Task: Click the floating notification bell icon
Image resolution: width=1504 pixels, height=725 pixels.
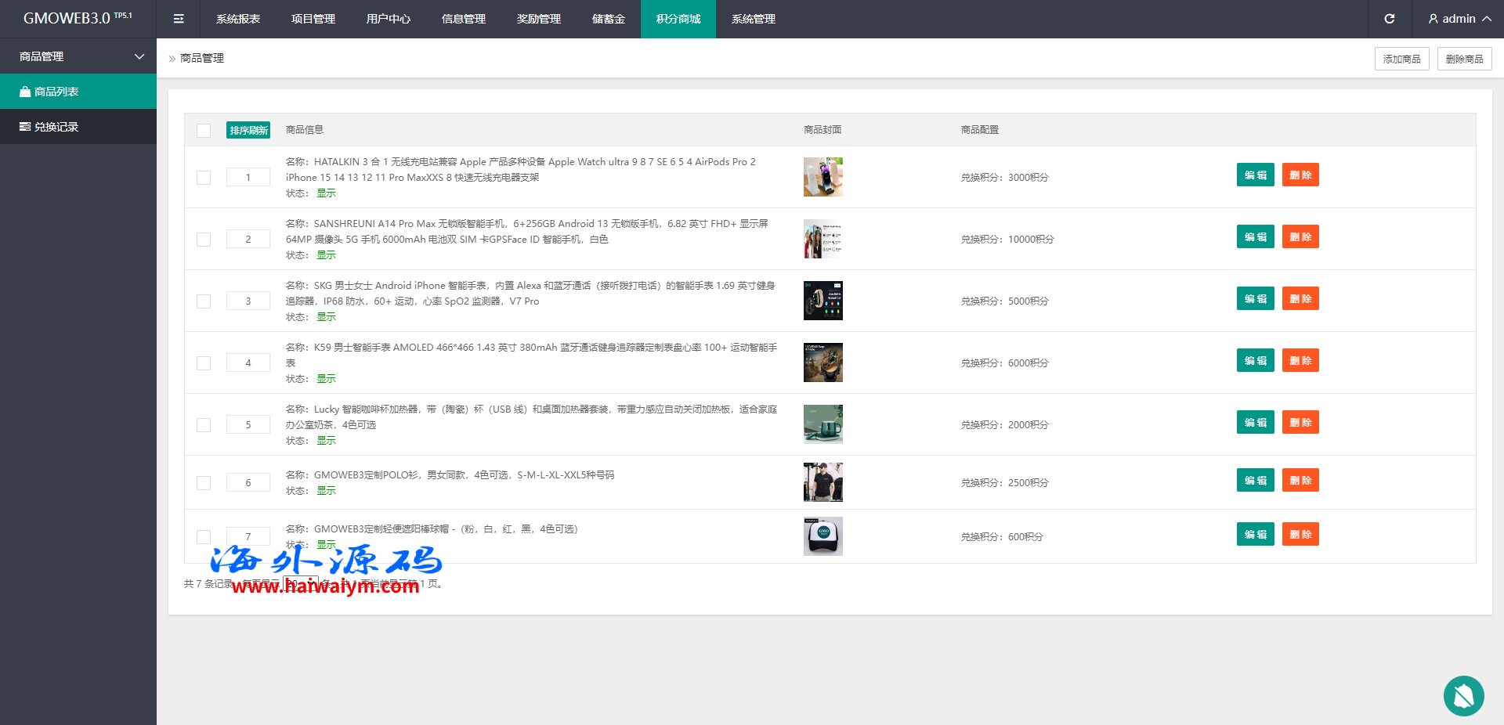Action: click(1463, 695)
